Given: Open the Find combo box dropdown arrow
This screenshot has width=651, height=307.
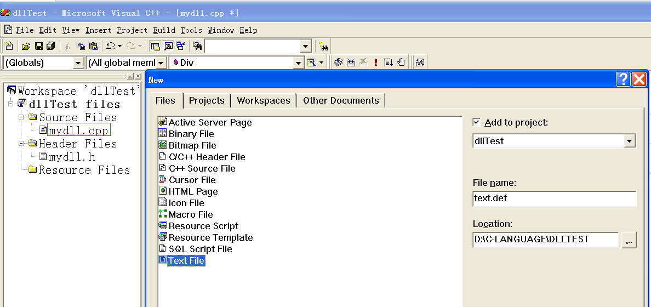Looking at the screenshot, I should 306,46.
